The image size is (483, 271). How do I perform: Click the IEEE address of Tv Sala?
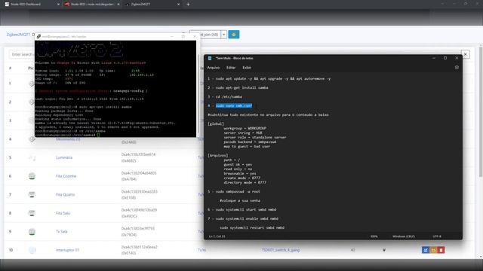click(x=138, y=229)
